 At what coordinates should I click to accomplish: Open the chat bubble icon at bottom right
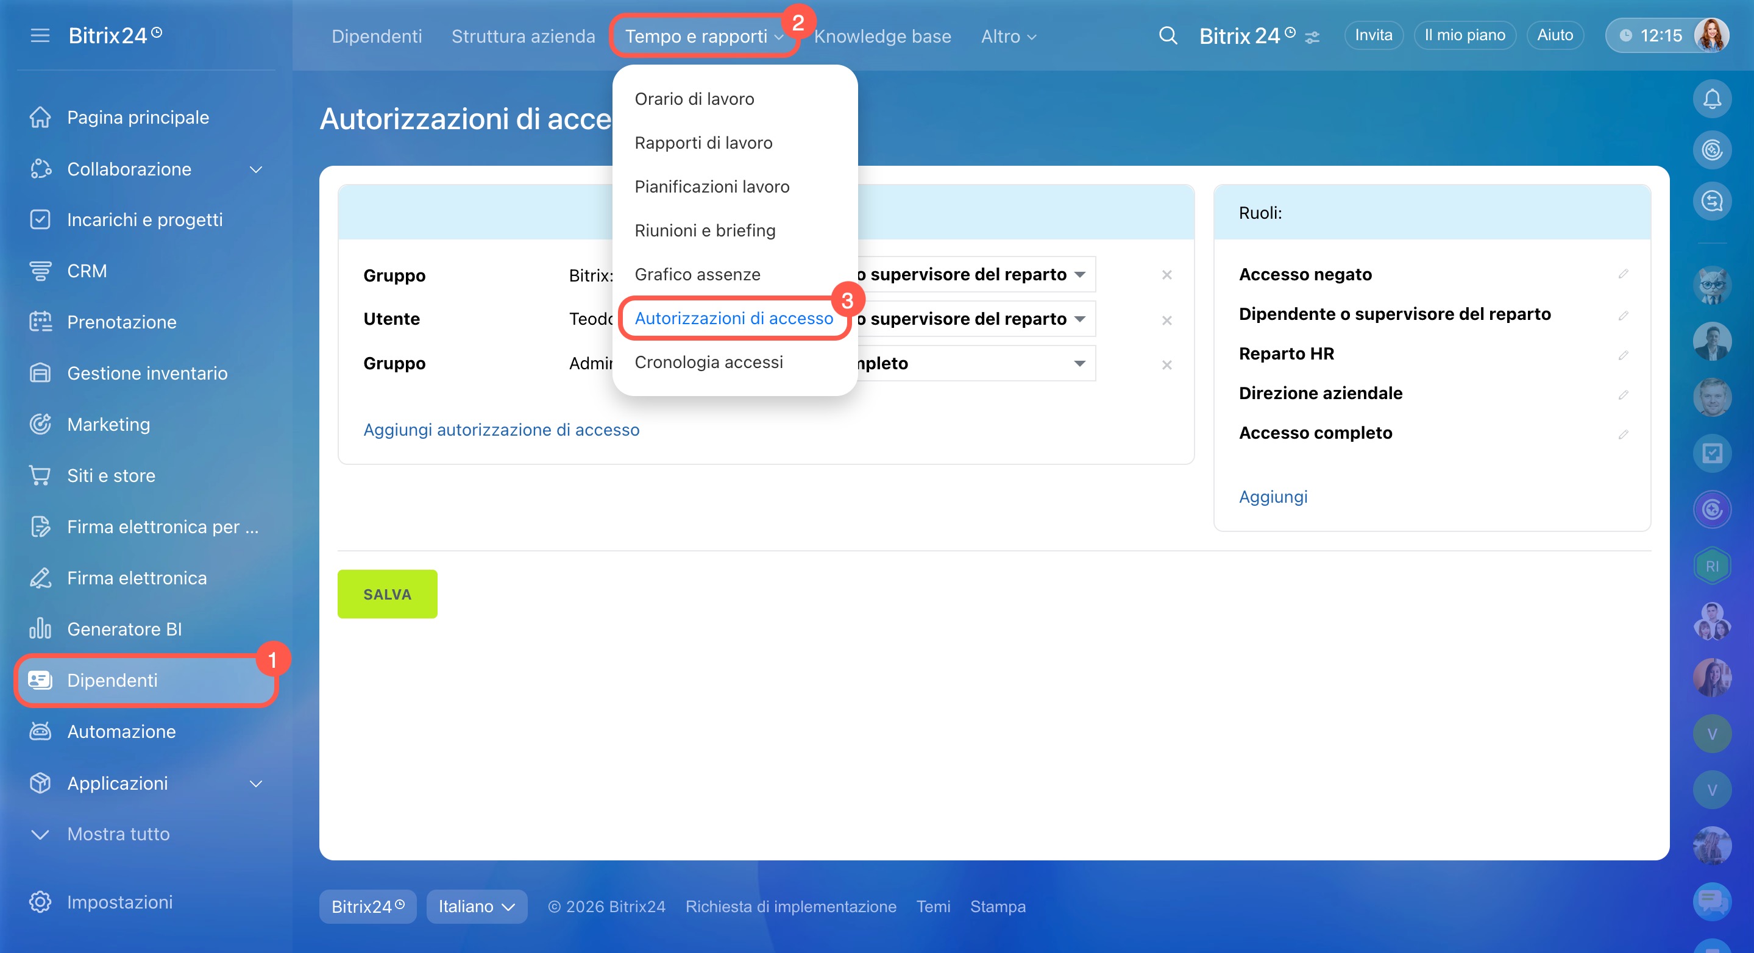coord(1712,901)
